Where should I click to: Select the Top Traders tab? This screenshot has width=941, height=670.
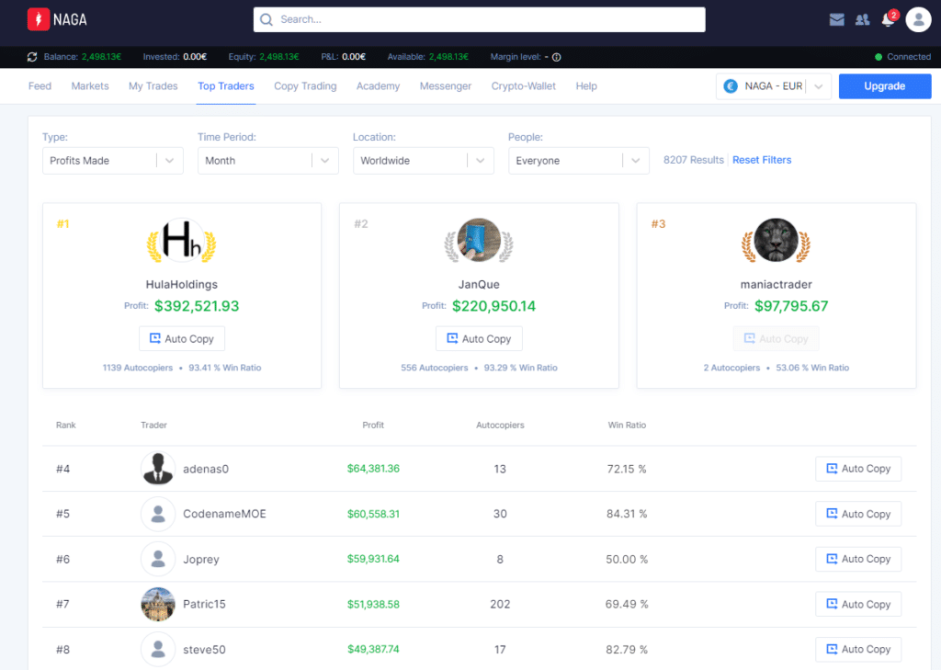pos(226,85)
